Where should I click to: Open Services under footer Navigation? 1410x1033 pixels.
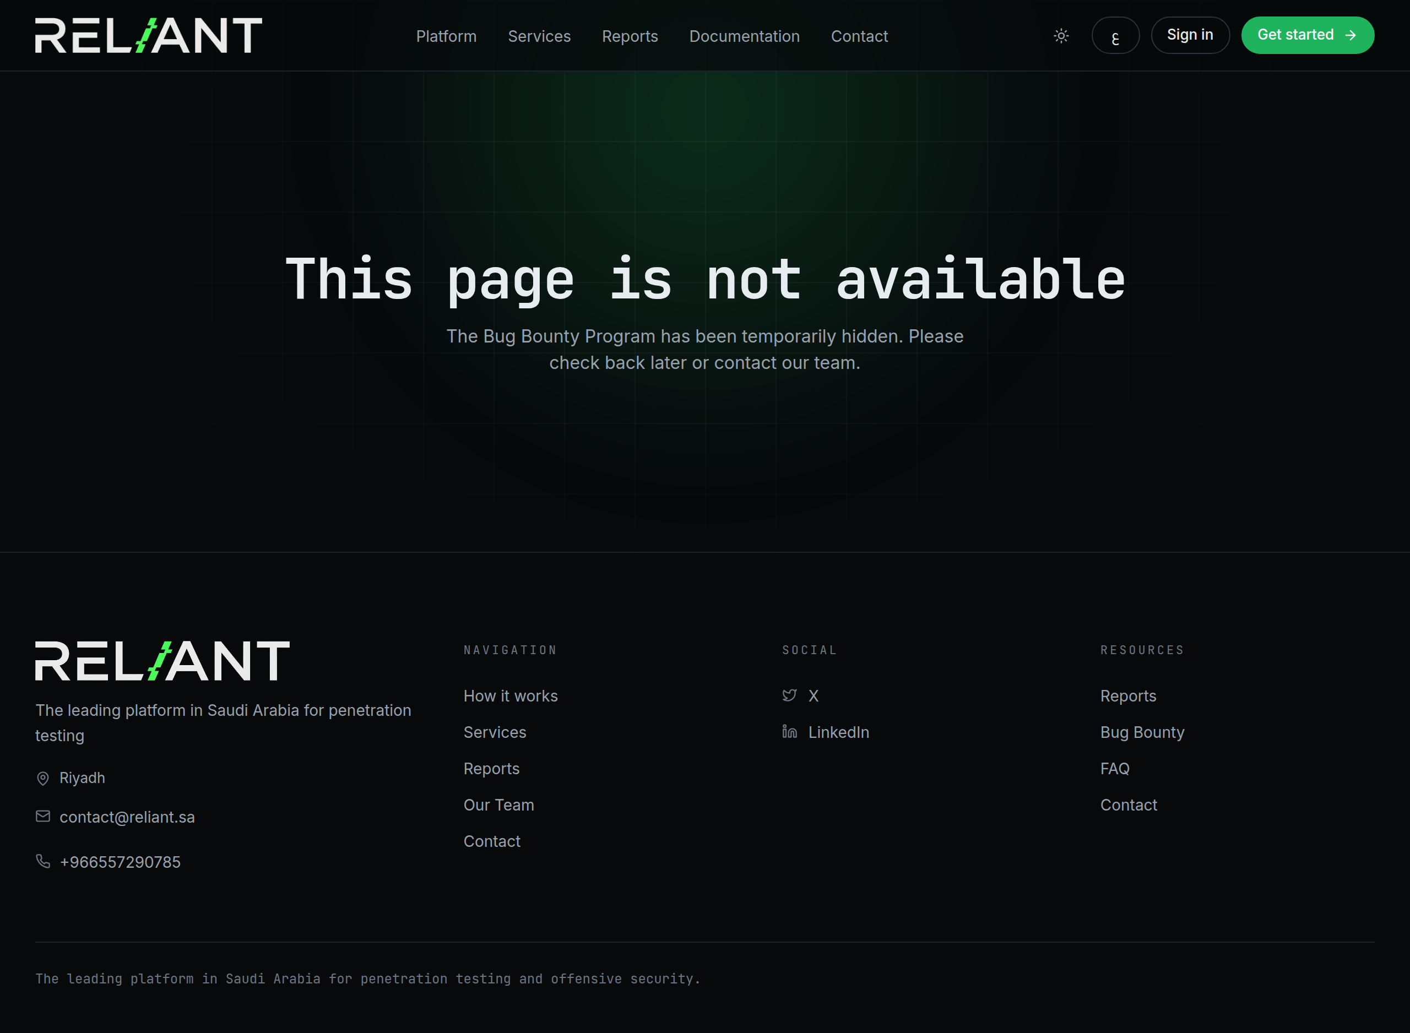coord(495,732)
